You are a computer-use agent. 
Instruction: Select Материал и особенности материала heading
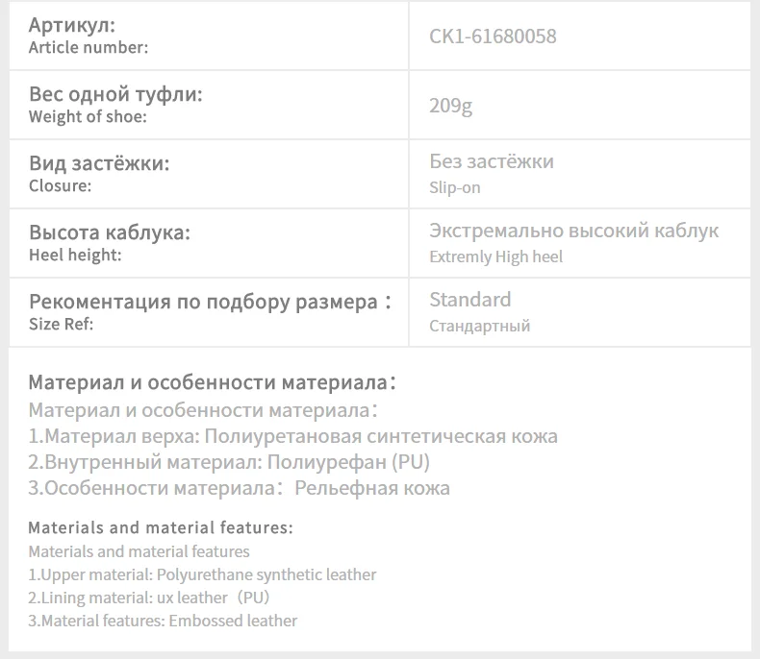click(212, 382)
